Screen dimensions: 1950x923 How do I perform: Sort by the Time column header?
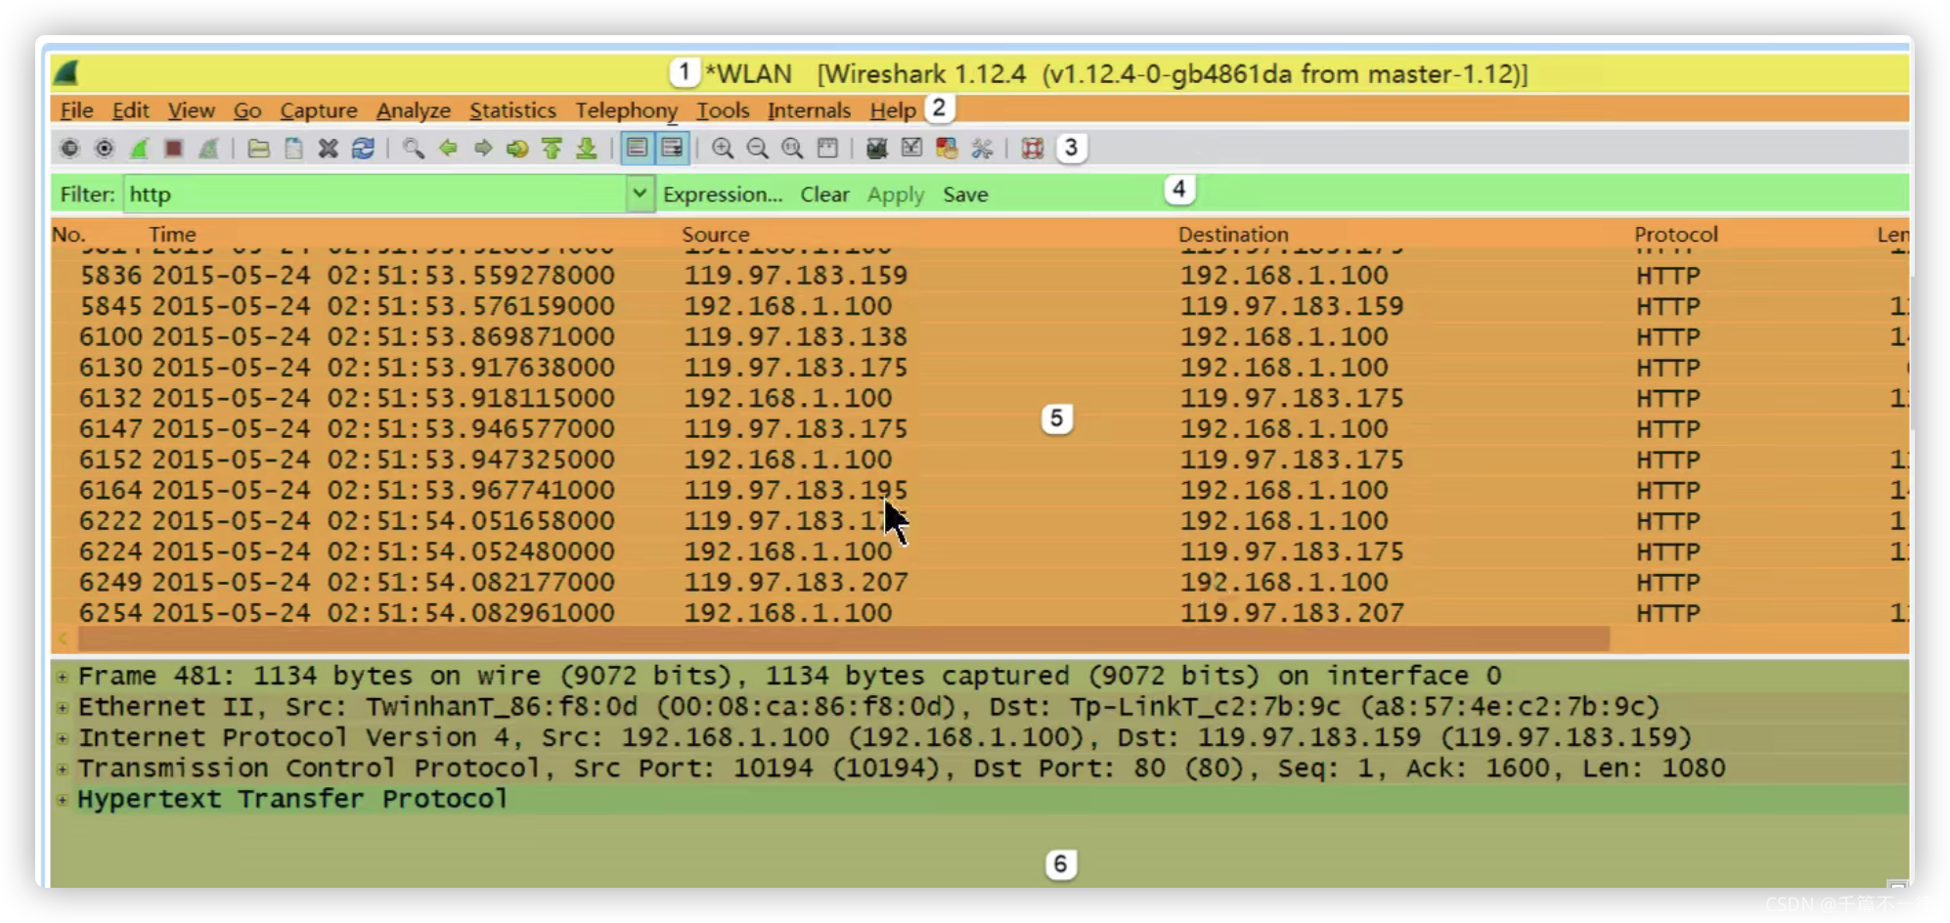172,235
